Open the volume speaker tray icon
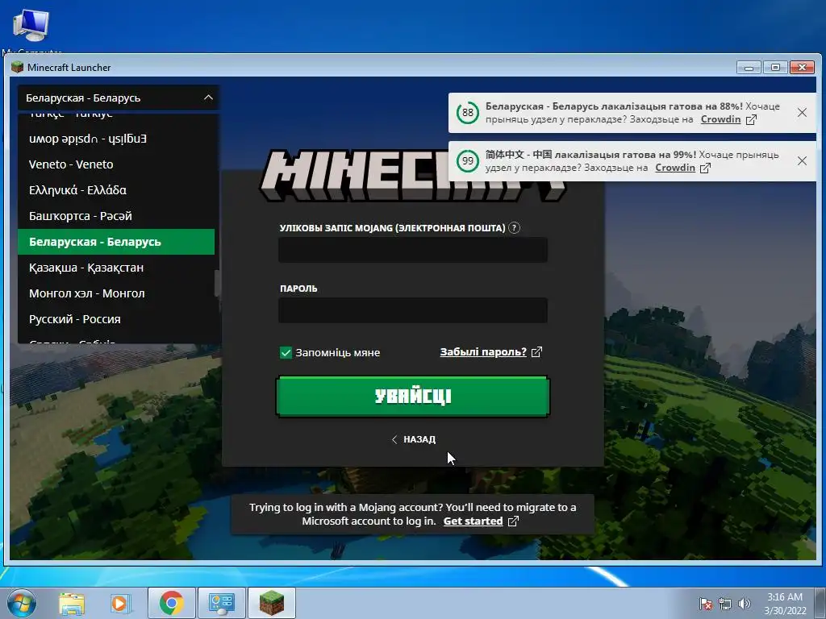This screenshot has height=619, width=826. pos(745,604)
